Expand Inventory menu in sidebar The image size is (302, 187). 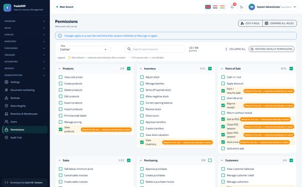click(25, 42)
